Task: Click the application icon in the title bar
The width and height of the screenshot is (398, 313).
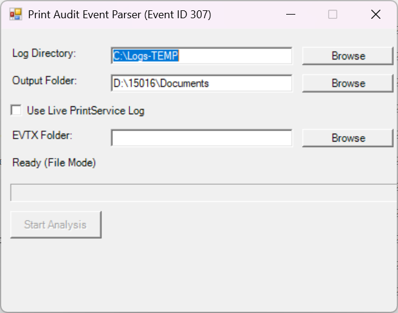Action: (16, 14)
